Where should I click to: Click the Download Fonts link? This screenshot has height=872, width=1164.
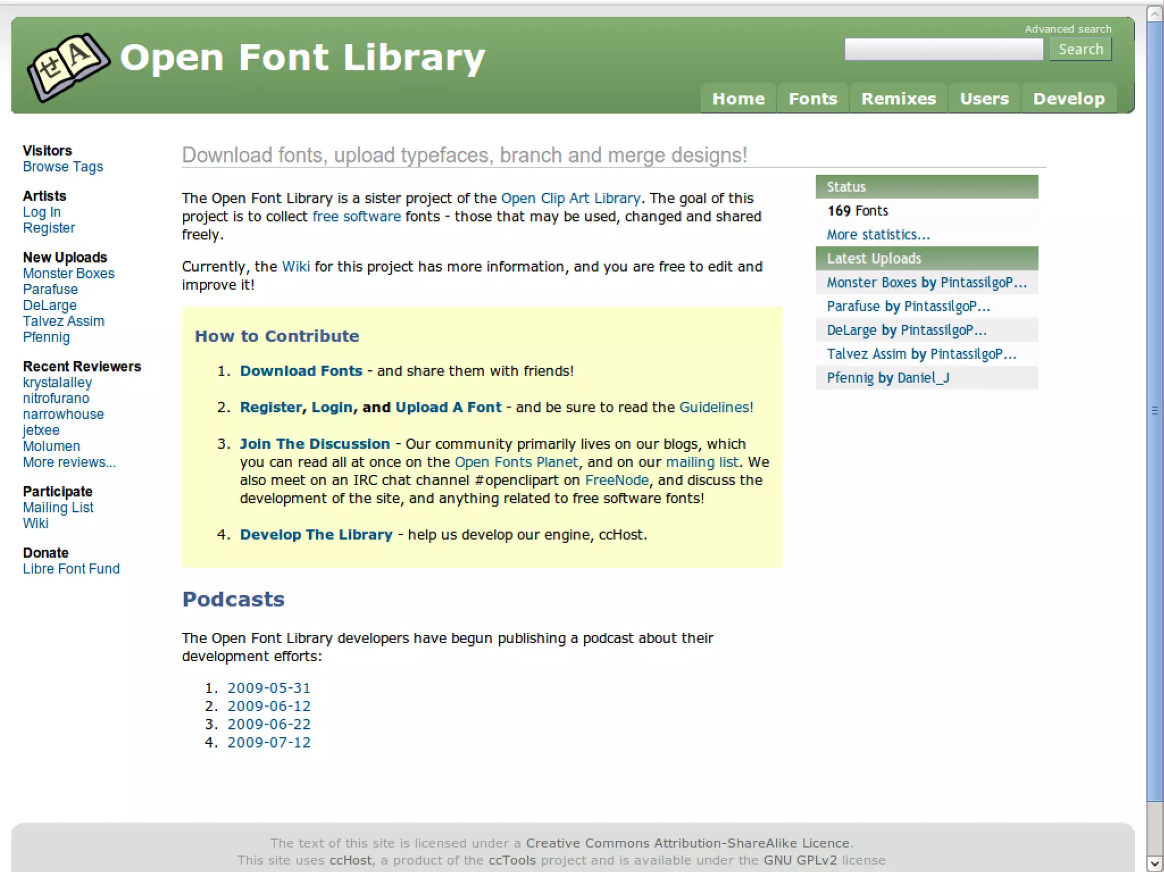pyautogui.click(x=301, y=371)
